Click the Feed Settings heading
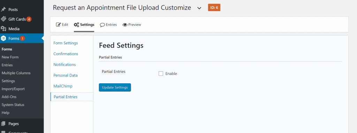The height and width of the screenshot is (133, 357). (x=121, y=45)
